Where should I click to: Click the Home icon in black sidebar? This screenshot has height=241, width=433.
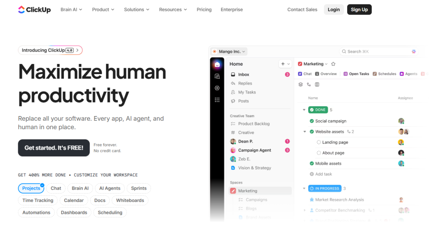pos(217,64)
